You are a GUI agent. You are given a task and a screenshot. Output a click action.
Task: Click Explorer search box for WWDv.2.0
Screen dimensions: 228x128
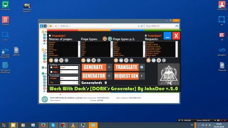point(161,26)
